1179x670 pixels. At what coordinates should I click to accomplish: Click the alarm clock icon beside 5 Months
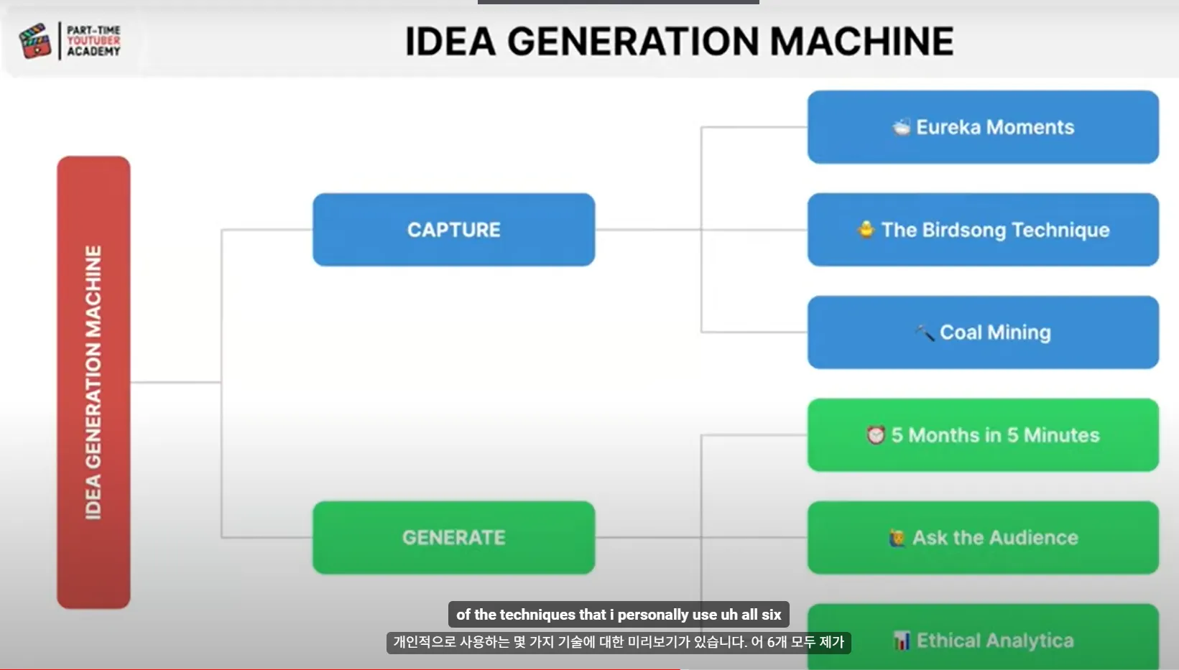(875, 435)
